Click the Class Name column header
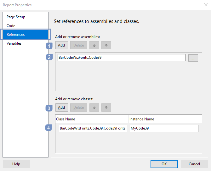 (x=92, y=119)
